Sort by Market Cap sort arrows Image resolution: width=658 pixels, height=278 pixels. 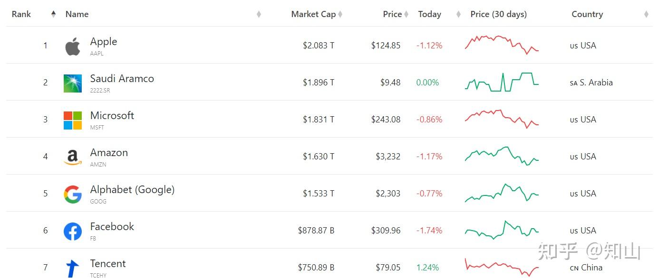pos(340,14)
